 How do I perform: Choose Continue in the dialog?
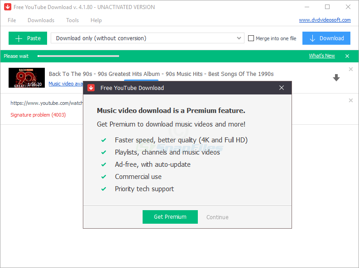tap(217, 217)
